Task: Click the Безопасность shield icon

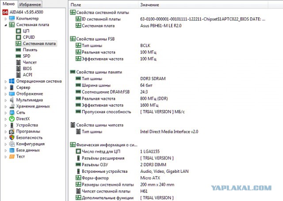Action: [x=12, y=137]
